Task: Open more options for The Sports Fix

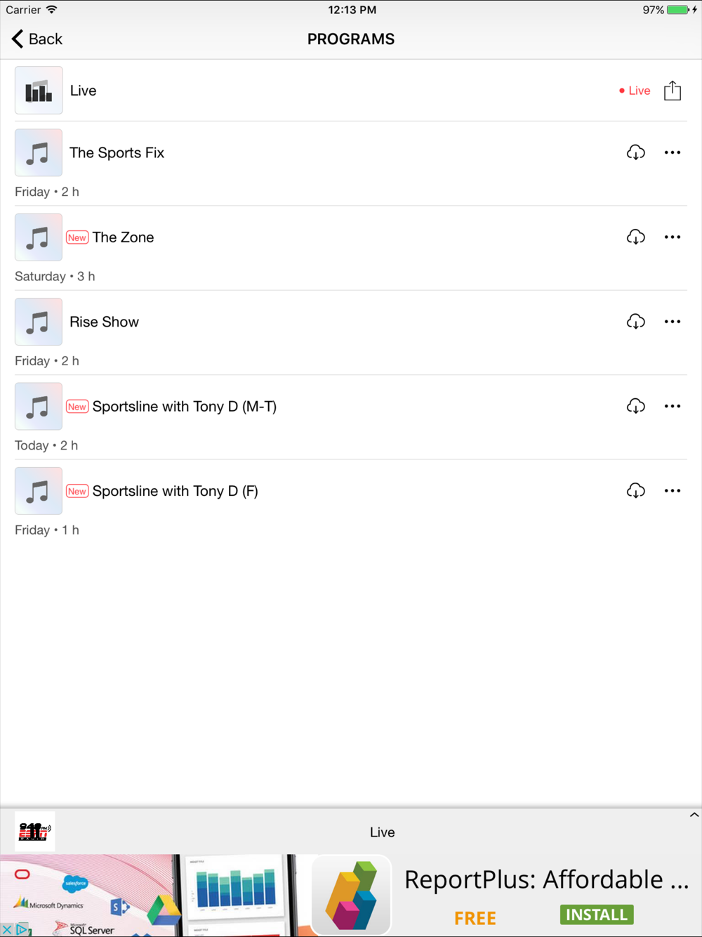Action: tap(673, 152)
